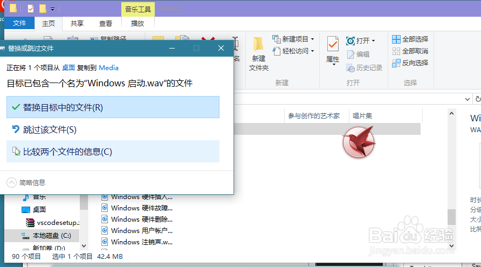Select the 音乐工具 contextual tab
Screen dimensions: 481x267
[x=138, y=9]
